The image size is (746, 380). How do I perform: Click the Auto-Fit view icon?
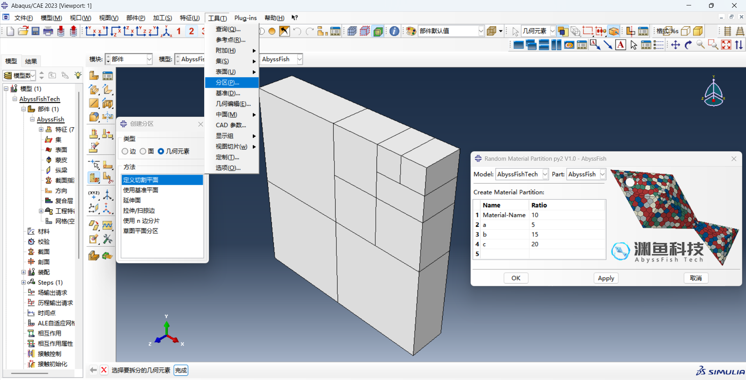coord(726,45)
